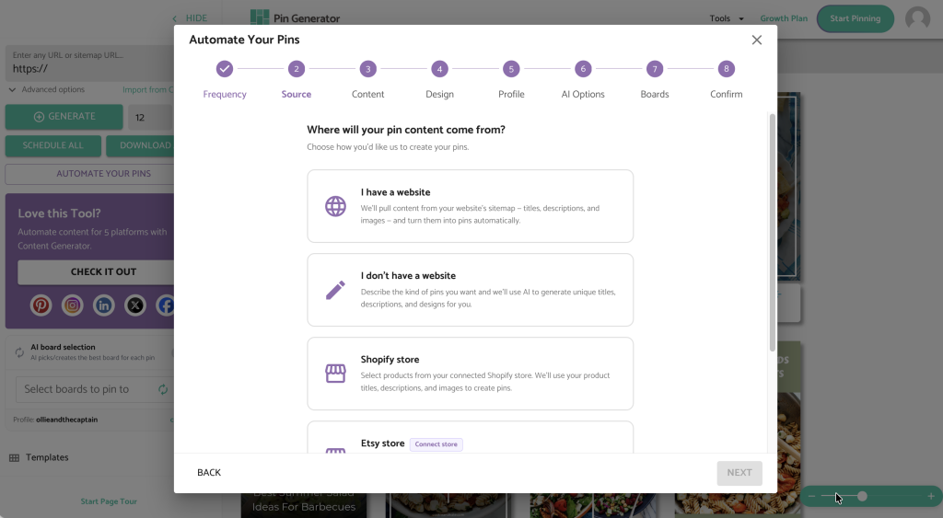Click SCHEDULE ALL button

pos(52,145)
